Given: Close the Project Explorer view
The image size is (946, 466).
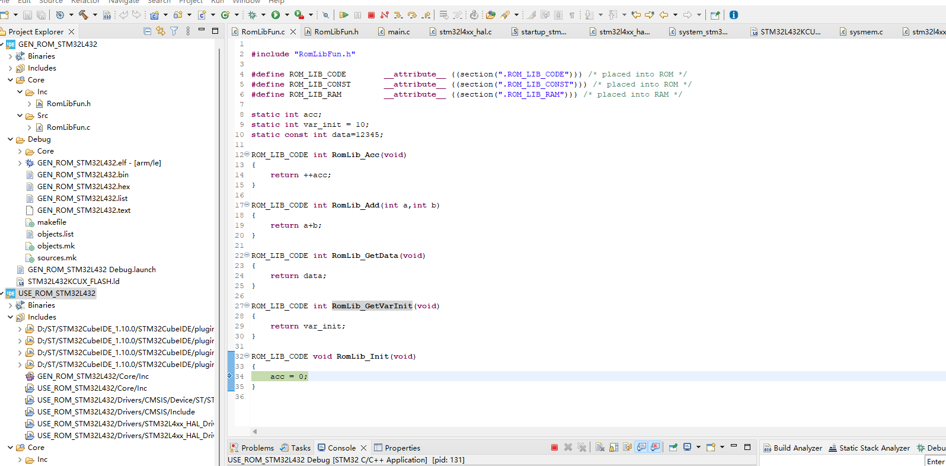Looking at the screenshot, I should pyautogui.click(x=72, y=32).
